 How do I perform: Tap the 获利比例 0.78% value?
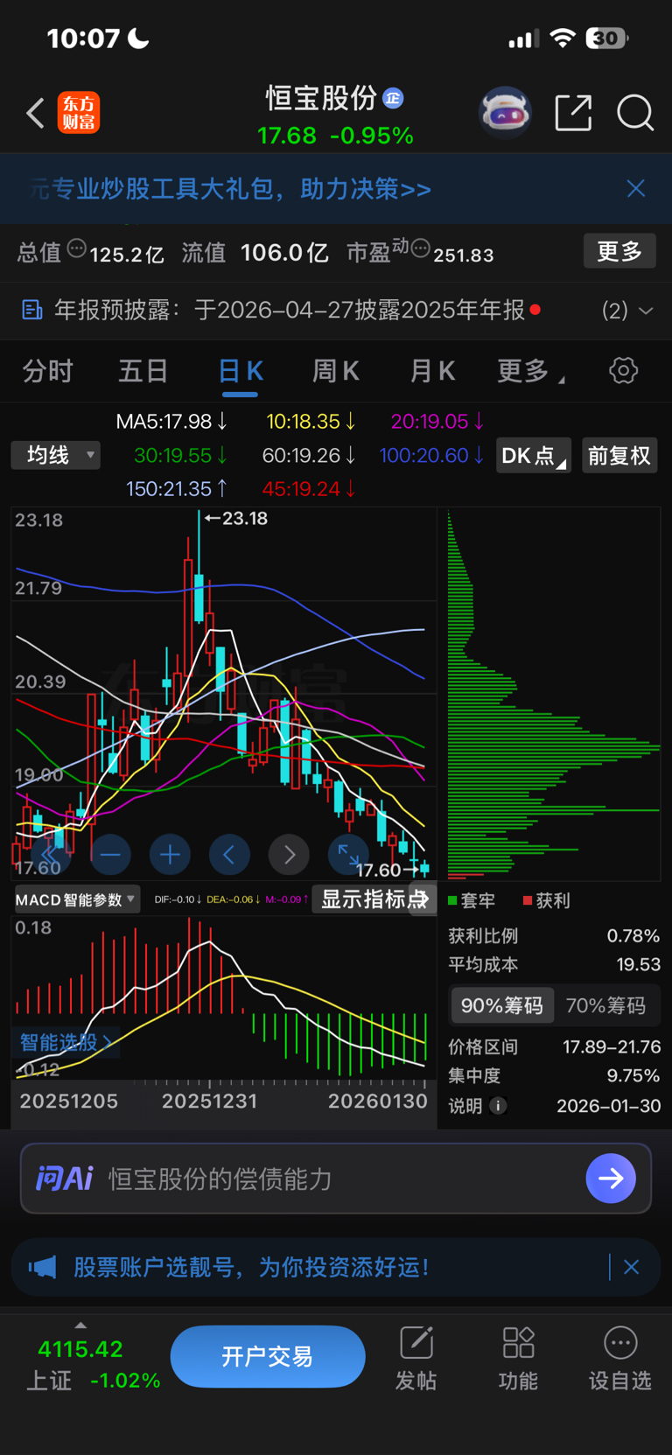coord(633,935)
